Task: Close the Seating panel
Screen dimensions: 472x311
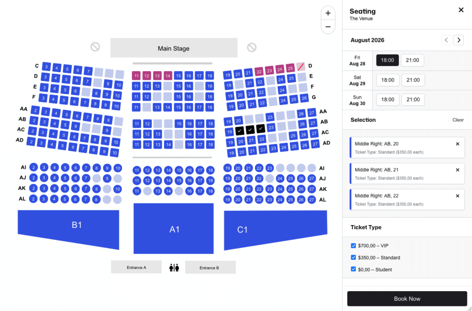Action: pyautogui.click(x=461, y=10)
